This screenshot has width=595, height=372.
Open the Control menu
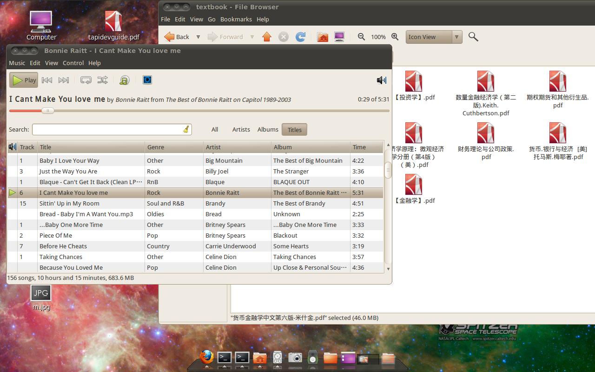coord(73,63)
